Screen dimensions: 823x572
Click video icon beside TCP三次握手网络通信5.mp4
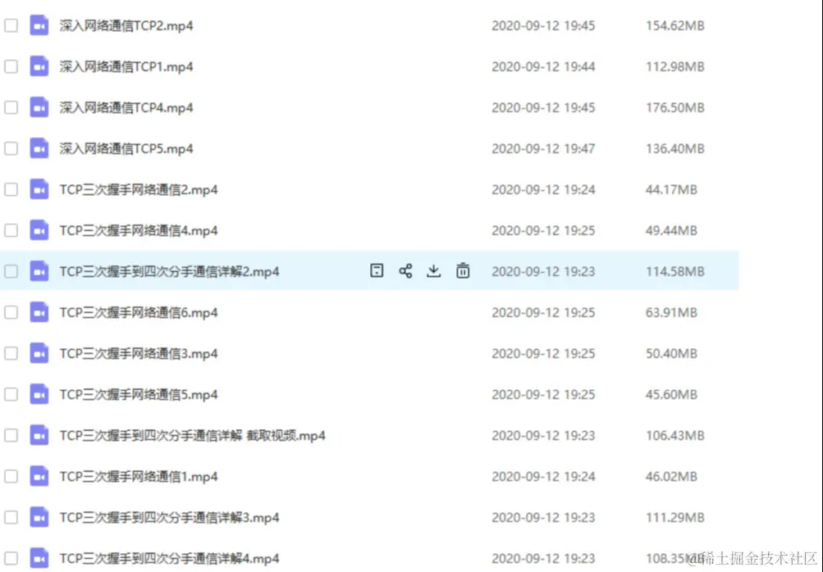[39, 394]
